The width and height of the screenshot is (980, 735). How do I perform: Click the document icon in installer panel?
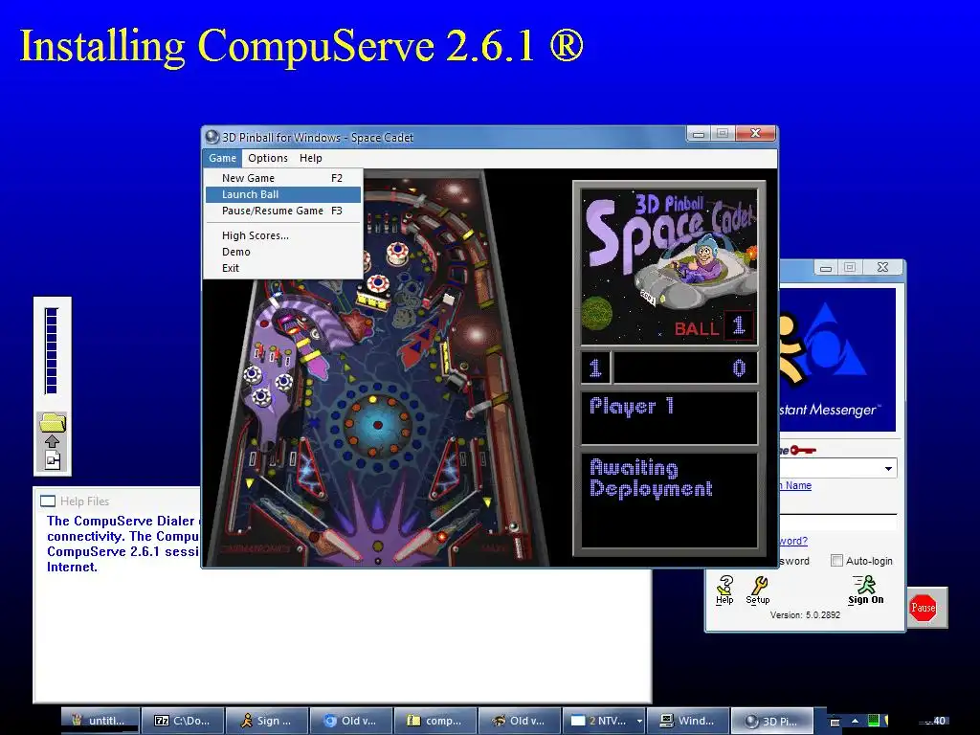pyautogui.click(x=53, y=460)
